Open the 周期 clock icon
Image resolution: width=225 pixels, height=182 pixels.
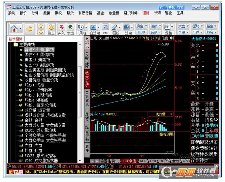click(x=81, y=27)
